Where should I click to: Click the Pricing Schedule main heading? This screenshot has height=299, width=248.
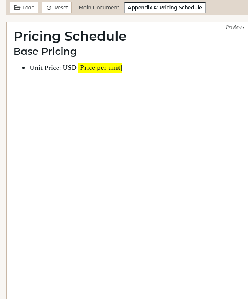pyautogui.click(x=70, y=36)
